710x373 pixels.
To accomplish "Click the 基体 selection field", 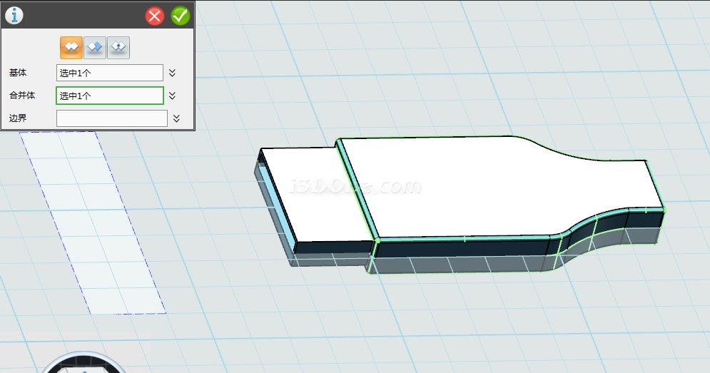I will pos(109,73).
